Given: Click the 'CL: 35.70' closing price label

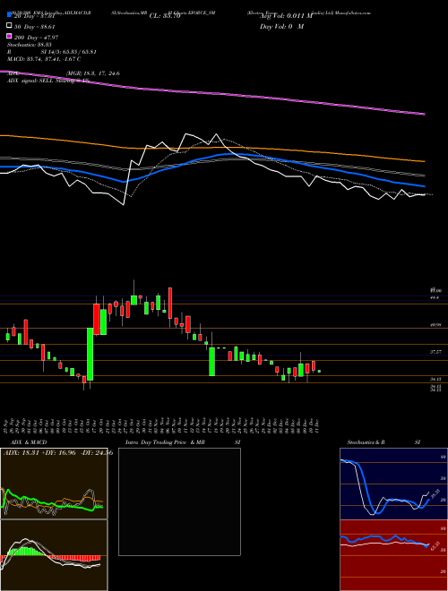Looking at the screenshot, I should tap(165, 16).
